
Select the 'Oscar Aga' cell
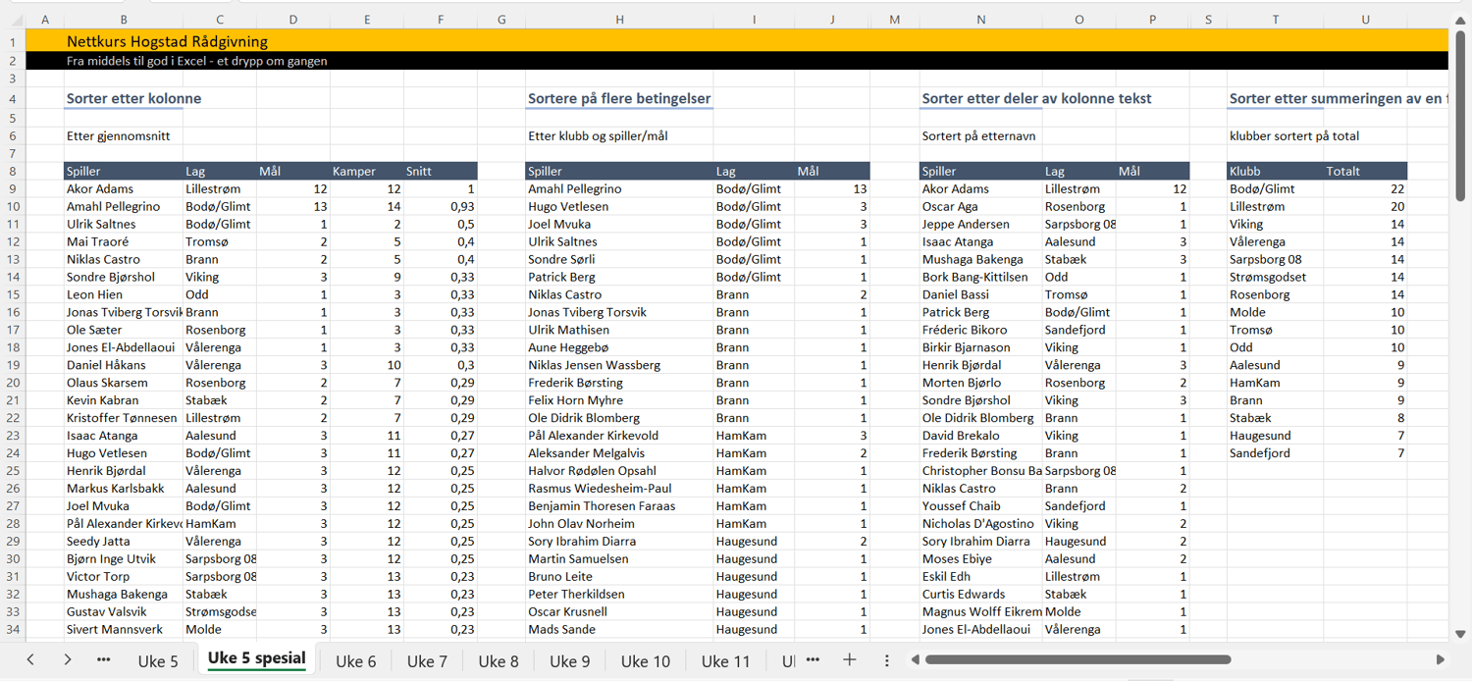point(981,206)
